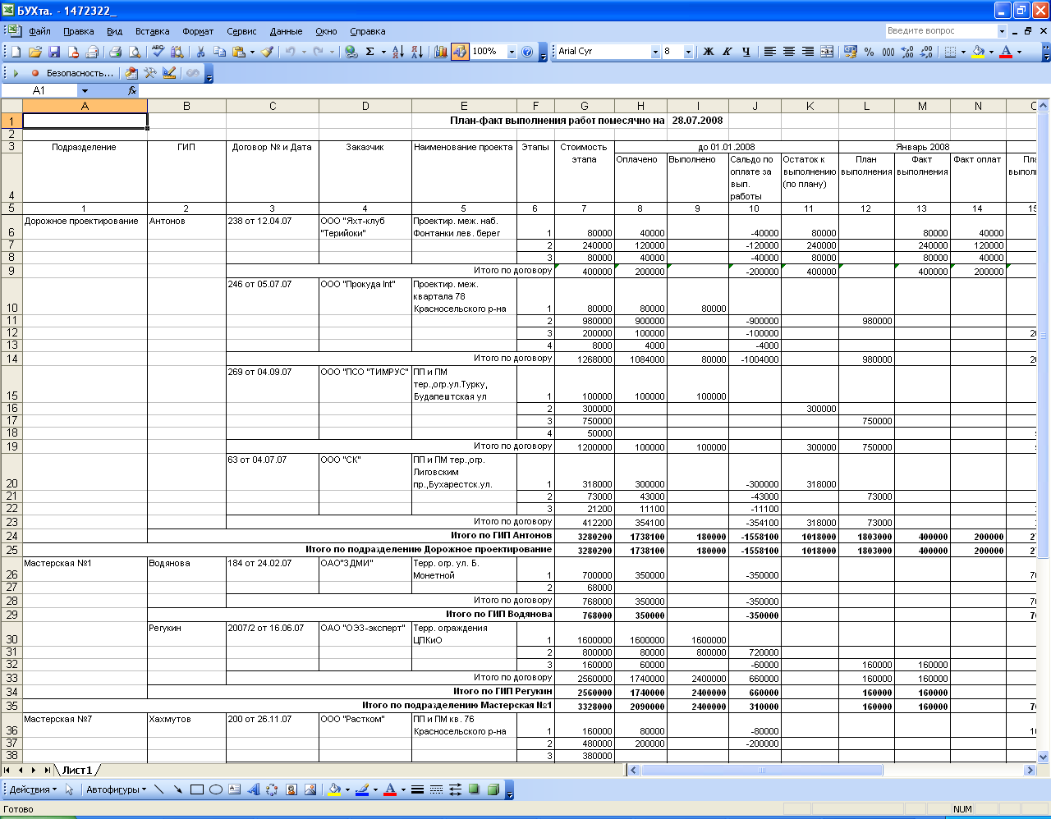The height and width of the screenshot is (819, 1051).
Task: Toggle center alignment
Action: [789, 52]
